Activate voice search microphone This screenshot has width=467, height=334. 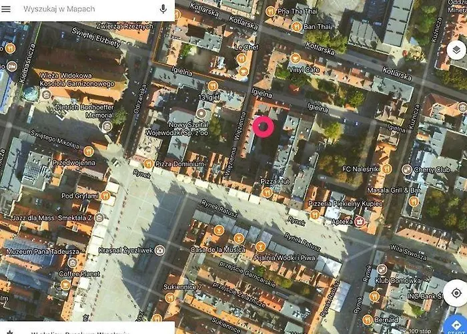163,9
